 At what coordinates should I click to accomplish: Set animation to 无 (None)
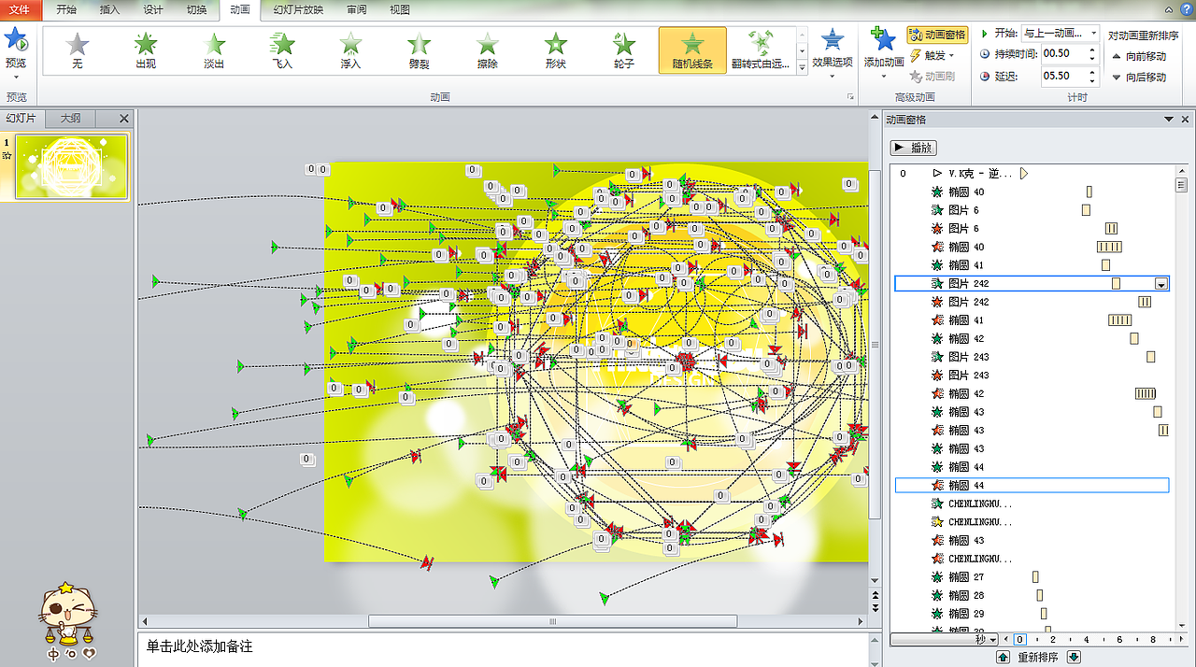coord(78,50)
